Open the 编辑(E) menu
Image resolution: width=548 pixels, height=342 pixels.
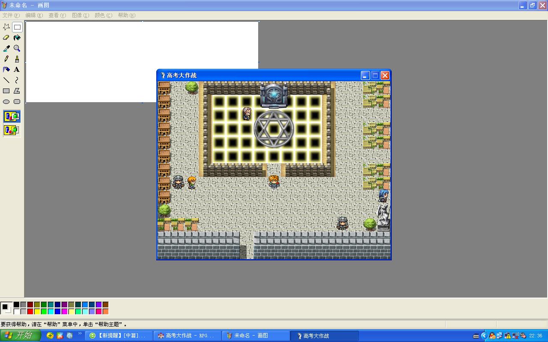coord(34,15)
